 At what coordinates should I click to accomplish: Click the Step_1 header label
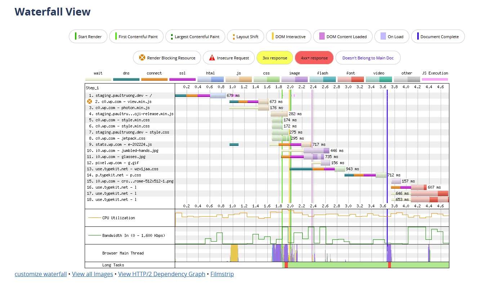click(x=92, y=88)
